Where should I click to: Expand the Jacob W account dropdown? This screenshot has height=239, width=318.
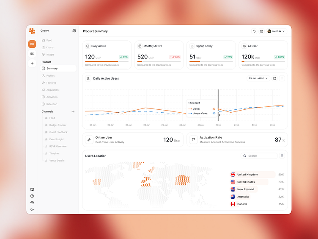point(276,31)
